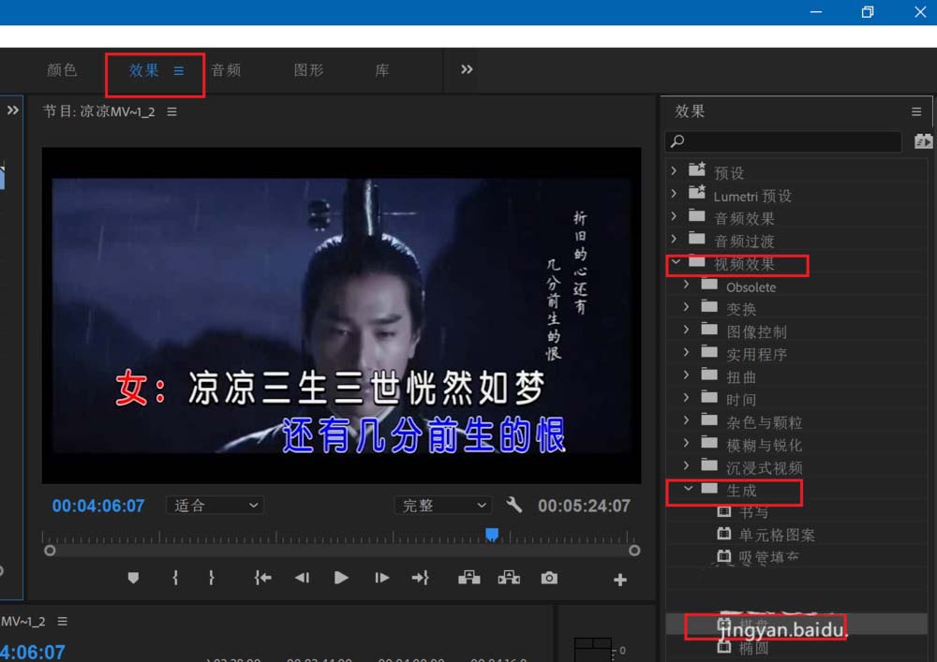Expand the 音频效果 folder
The width and height of the screenshot is (937, 662).
[674, 216]
